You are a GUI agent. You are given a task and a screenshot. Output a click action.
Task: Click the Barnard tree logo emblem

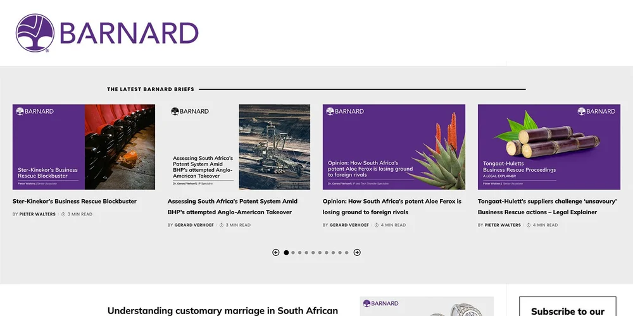click(35, 33)
